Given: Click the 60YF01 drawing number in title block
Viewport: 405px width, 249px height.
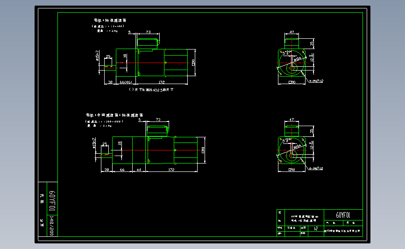Looking at the screenshot, I should pyautogui.click(x=343, y=215).
